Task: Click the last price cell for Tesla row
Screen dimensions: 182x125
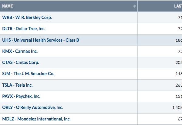Action: [x=179, y=85]
